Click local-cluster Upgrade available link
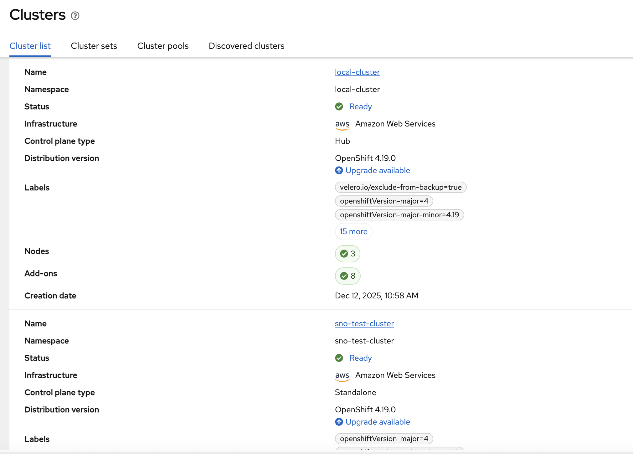 [378, 170]
